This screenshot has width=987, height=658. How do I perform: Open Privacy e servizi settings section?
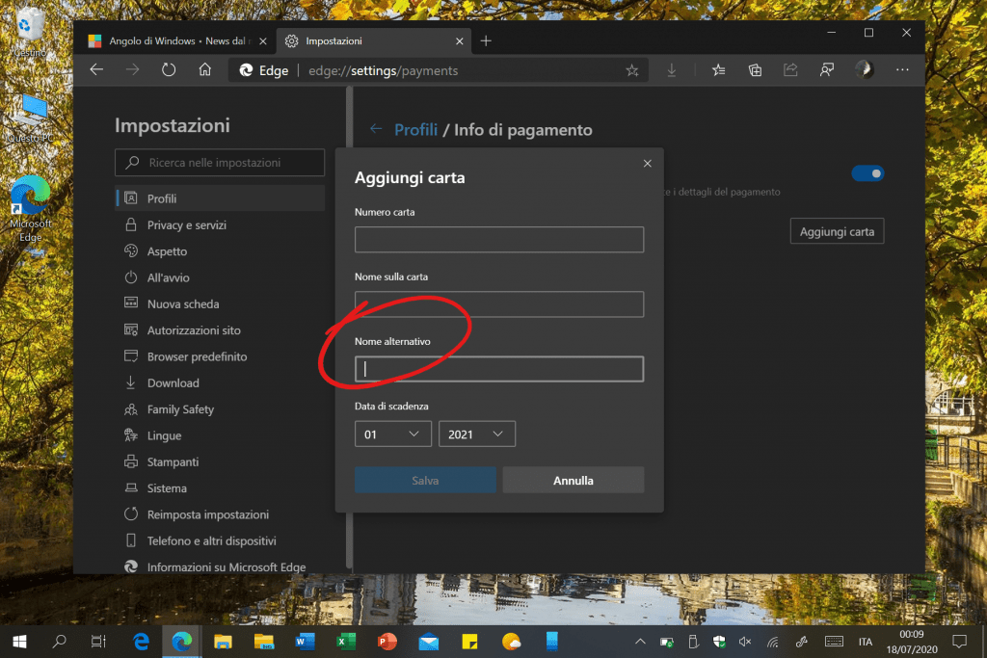pyautogui.click(x=186, y=224)
